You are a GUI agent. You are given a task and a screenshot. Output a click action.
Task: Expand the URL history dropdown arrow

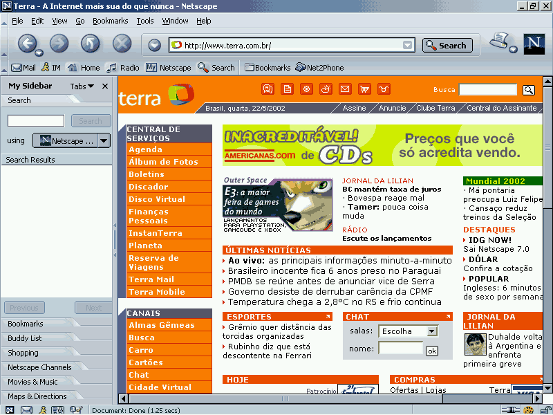click(x=409, y=46)
